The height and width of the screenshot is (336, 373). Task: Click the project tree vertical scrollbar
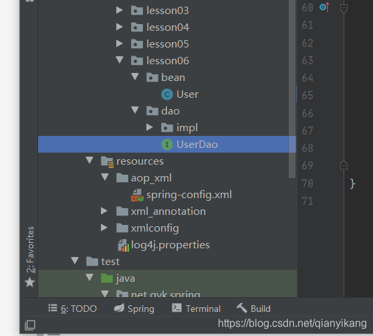[x=292, y=89]
